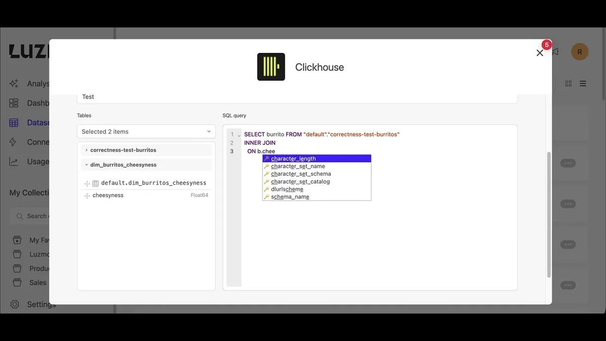
Task: Click the Usage chart icon in sidebar
Action: tap(14, 162)
